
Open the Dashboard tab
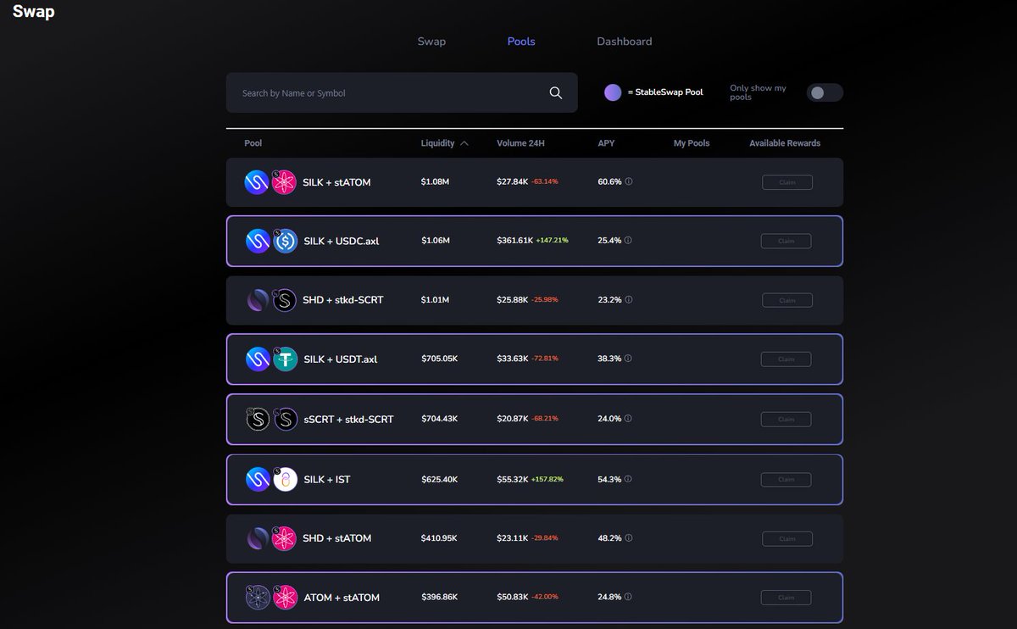pos(625,42)
